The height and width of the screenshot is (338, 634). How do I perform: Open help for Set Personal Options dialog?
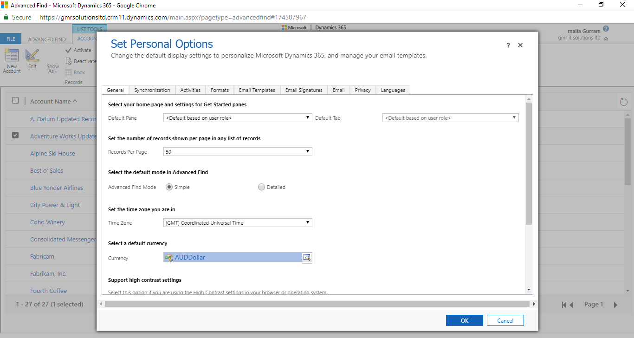[508, 45]
